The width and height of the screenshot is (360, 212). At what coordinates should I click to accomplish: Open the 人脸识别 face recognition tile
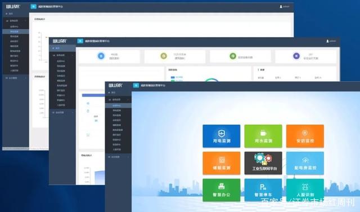click(305, 190)
